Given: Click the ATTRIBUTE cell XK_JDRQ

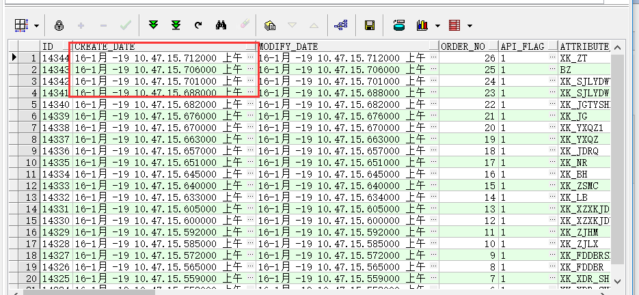Looking at the screenshot, I should (x=584, y=151).
